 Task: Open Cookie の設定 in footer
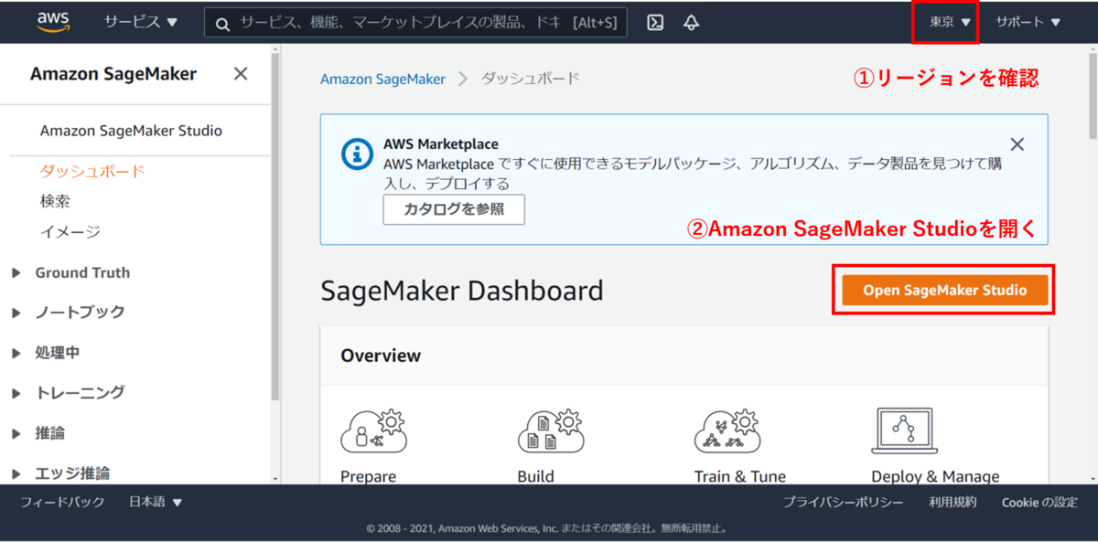pos(1039,502)
